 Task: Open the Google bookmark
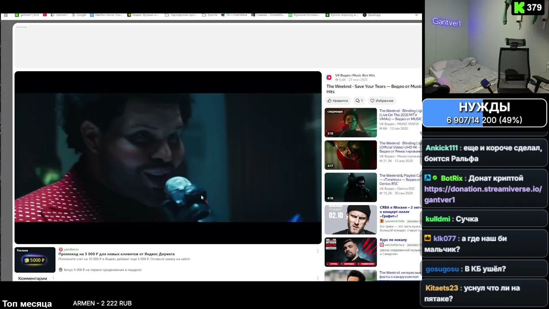[x=79, y=15]
